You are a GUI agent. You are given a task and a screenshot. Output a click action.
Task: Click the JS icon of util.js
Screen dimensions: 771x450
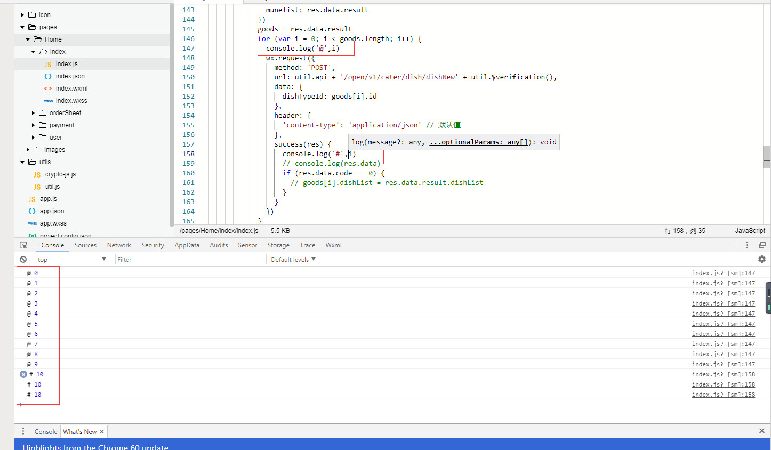coord(37,187)
